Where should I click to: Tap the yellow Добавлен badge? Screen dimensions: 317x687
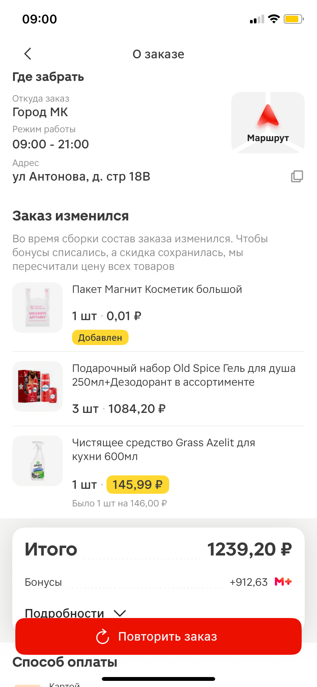(x=100, y=338)
